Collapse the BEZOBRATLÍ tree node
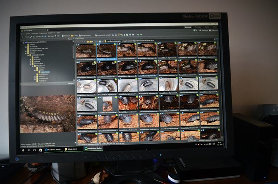 33,66
